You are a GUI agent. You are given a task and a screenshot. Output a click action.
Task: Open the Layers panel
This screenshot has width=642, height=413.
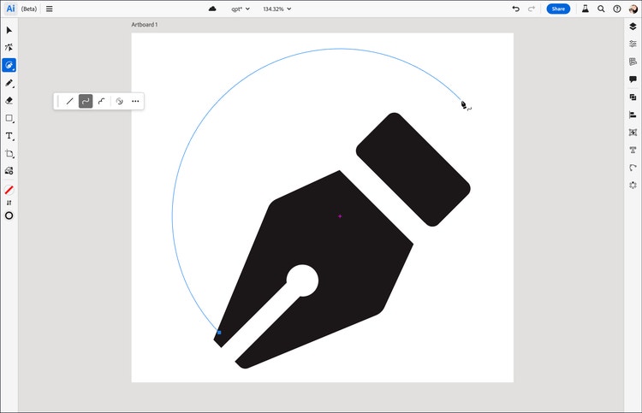pos(633,27)
